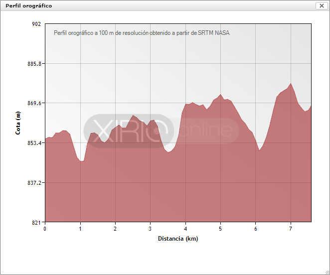The width and height of the screenshot is (330, 275).
Task: Click the 0 km distance tick label
Action: (x=45, y=229)
